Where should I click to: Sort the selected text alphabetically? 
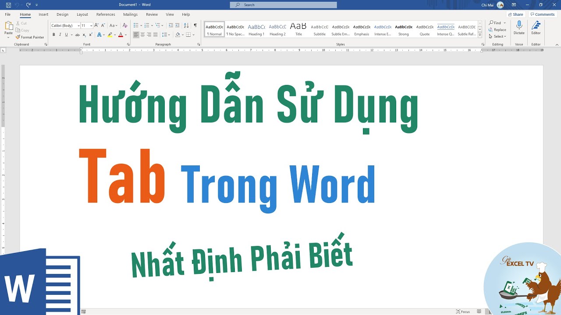186,25
